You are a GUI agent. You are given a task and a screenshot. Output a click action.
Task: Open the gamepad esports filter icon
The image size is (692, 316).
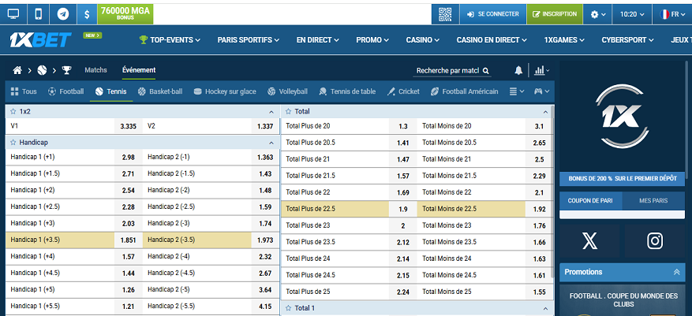[541, 91]
